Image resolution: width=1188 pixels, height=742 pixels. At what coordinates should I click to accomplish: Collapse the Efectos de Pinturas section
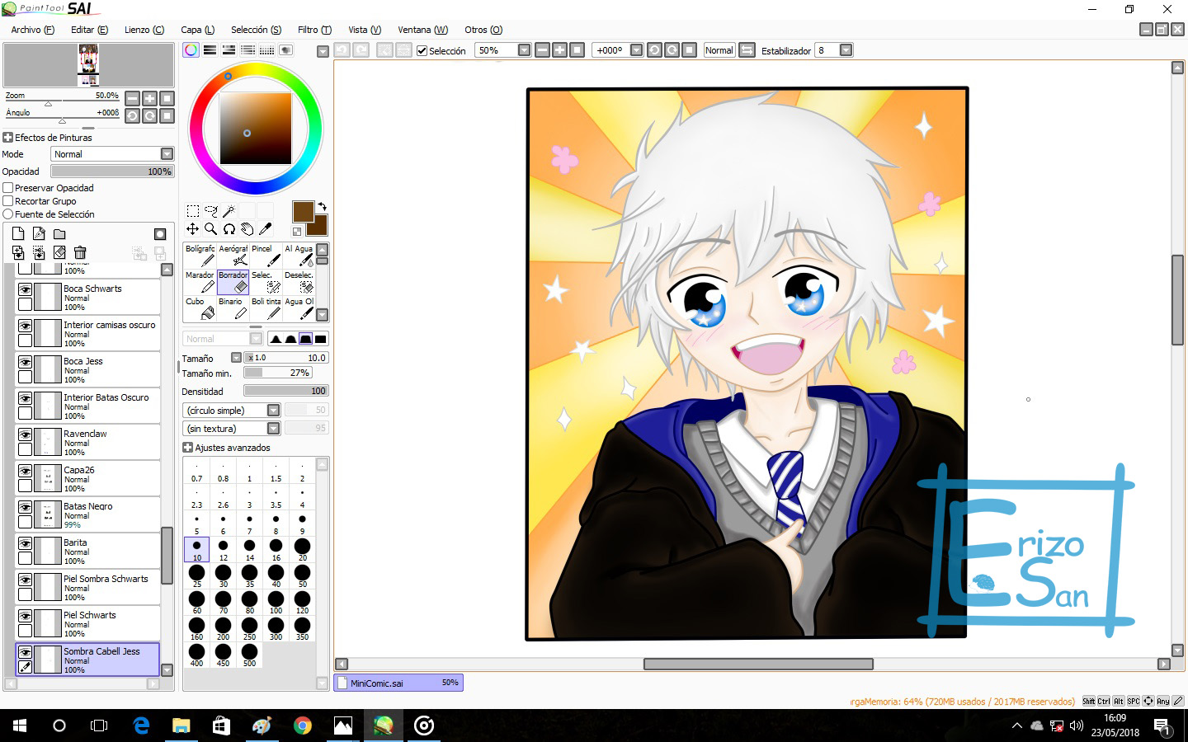[8, 138]
